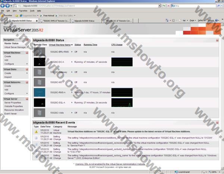Sort by Running Time column header

click(x=90, y=45)
